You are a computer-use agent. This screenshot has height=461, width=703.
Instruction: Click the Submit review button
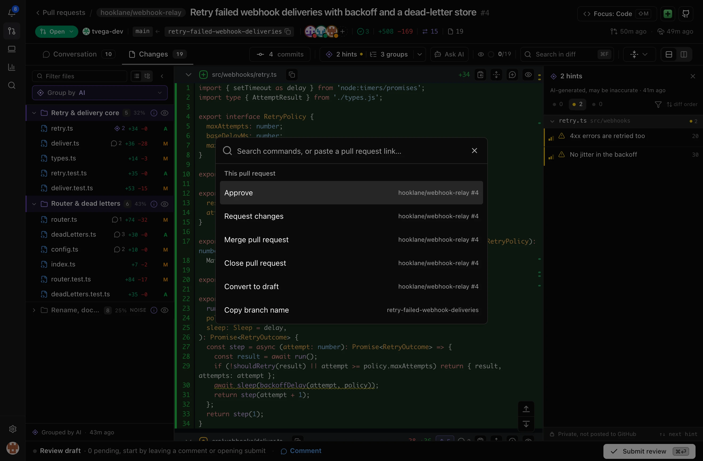(x=649, y=451)
